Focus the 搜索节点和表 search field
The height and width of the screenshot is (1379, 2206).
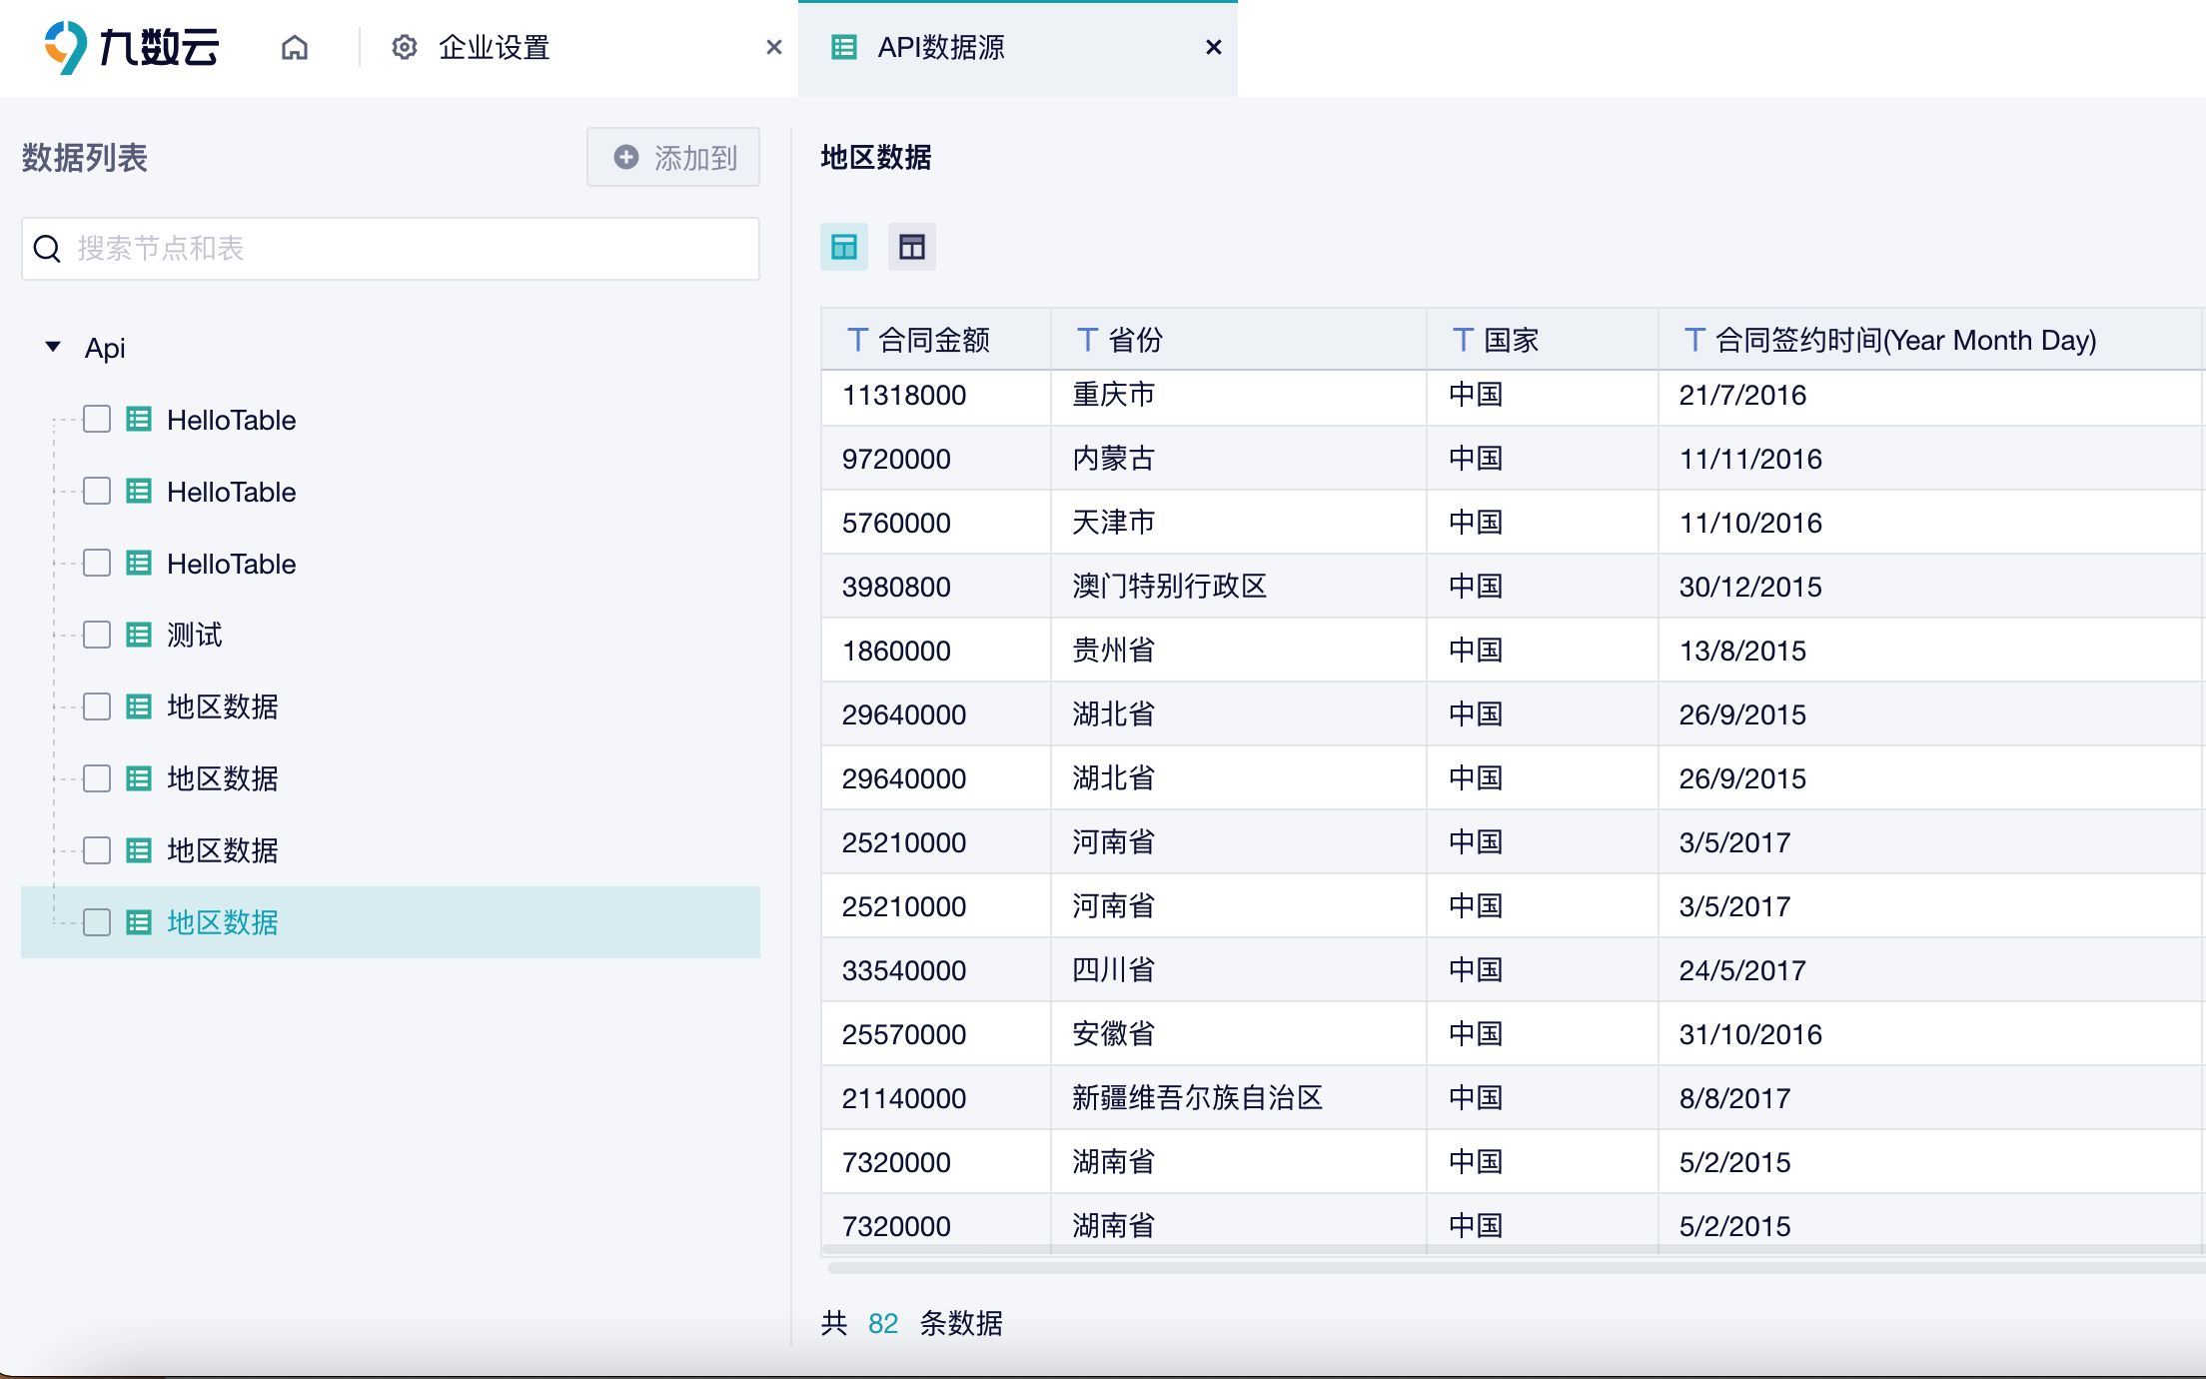coord(391,249)
